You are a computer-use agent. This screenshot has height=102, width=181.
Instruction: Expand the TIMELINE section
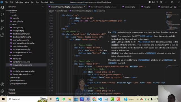[12, 93]
